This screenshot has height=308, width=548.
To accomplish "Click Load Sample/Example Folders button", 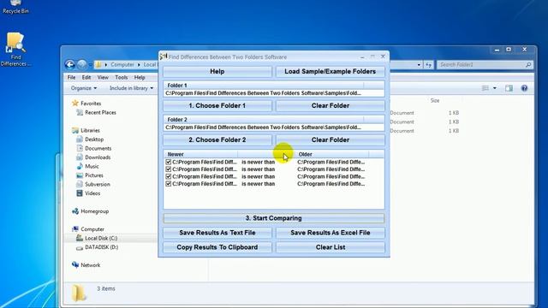I will (x=331, y=72).
